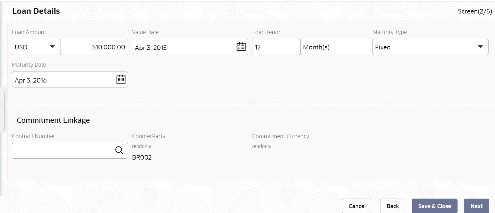Click the BR002 CounterParty value
495x213 pixels.
pos(142,157)
